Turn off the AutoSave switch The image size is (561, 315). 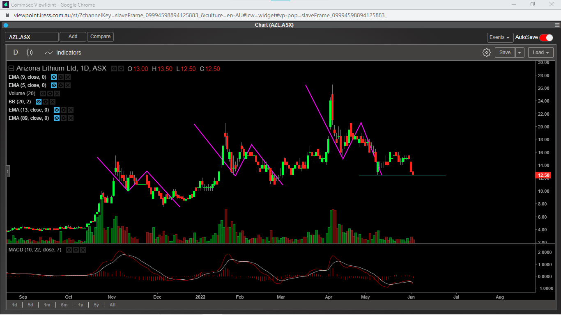pyautogui.click(x=546, y=37)
